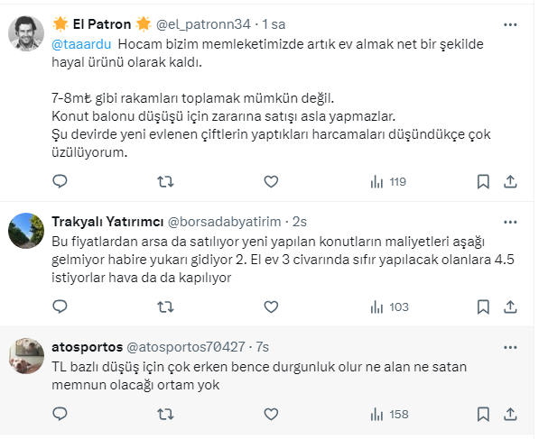
Task: Retweet Trakyalı Yatırımcı's tweet
Action: click(166, 307)
